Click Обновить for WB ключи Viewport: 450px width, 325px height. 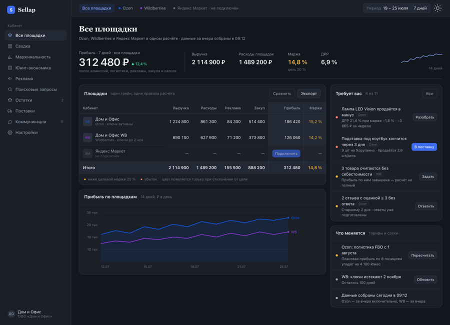coord(425,279)
